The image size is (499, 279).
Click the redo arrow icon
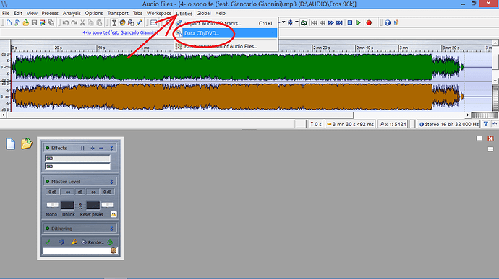pyautogui.click(x=74, y=23)
